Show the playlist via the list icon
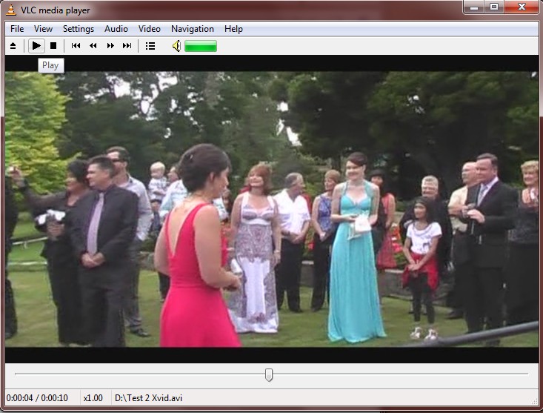 (150, 46)
